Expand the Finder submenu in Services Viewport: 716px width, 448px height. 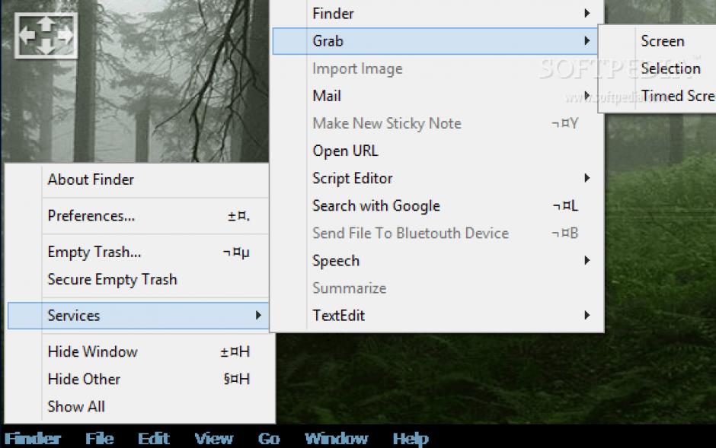[435, 13]
